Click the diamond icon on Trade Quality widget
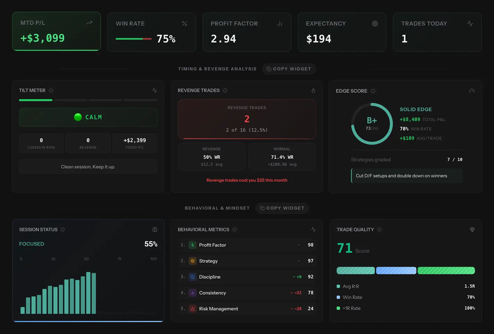 point(472,229)
